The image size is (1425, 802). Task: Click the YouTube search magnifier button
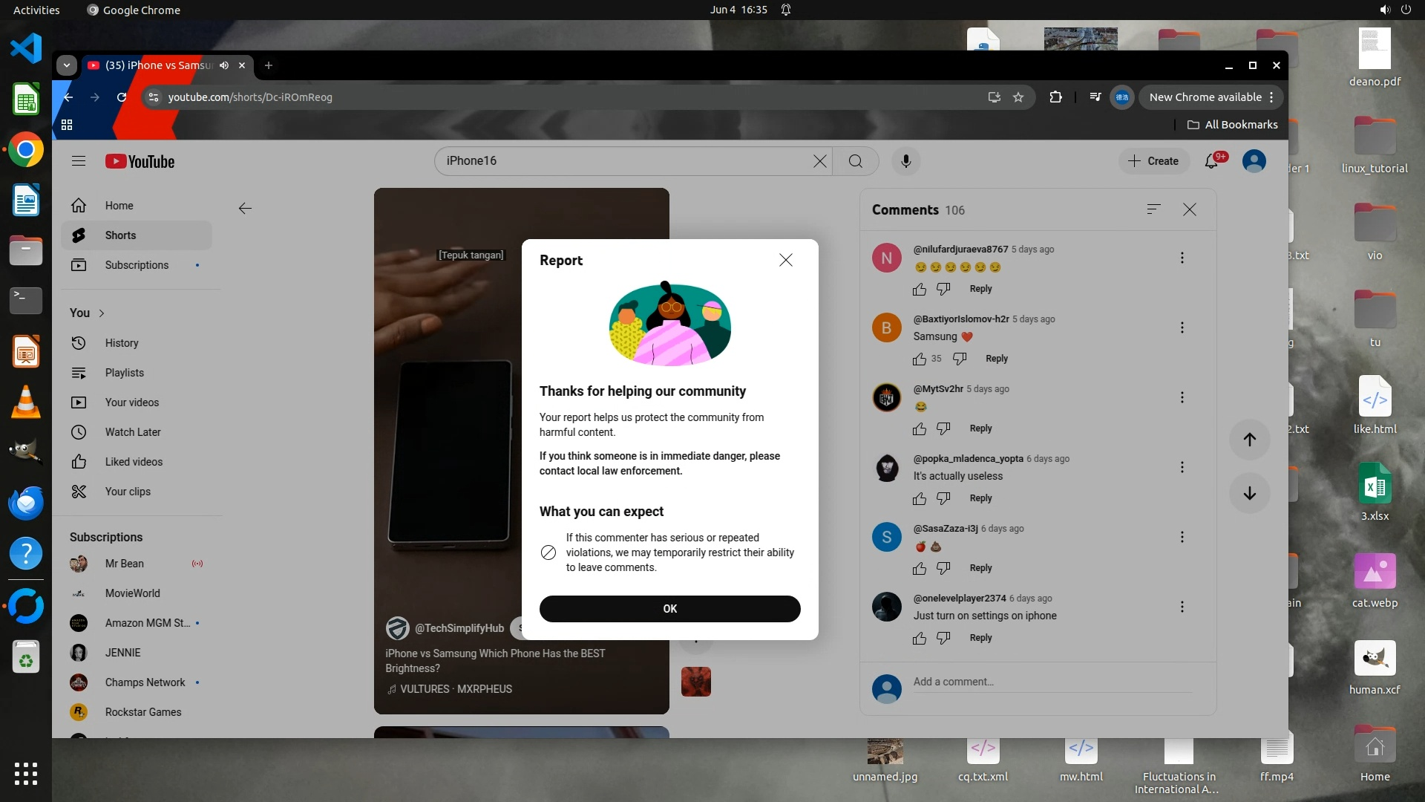[856, 161]
